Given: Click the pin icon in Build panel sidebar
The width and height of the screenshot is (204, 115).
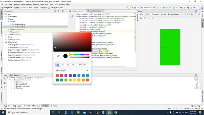Looking at the screenshot, I should tap(4, 87).
